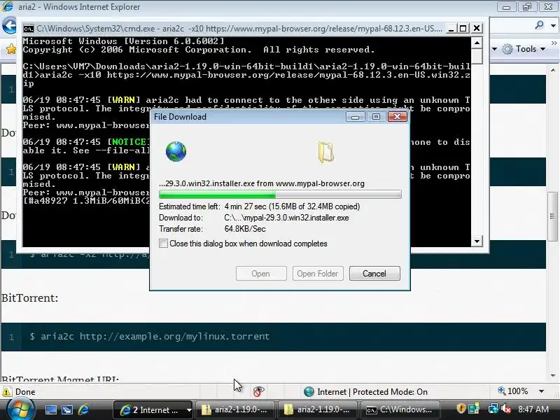Viewport: 560px width, 420px height.
Task: Switch to the second aria2-1.19.0 folder taskbar window
Action: pyautogui.click(x=317, y=409)
